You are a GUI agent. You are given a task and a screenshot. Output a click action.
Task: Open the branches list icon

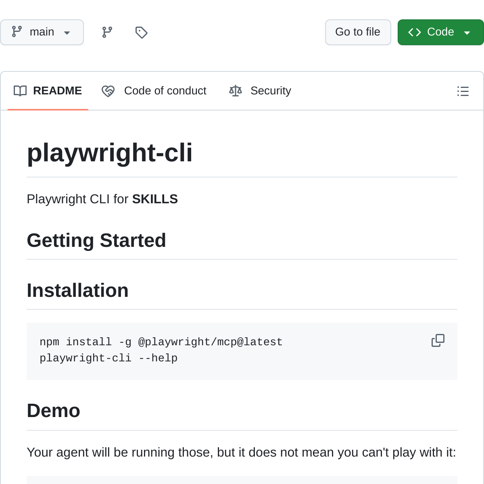pos(107,32)
